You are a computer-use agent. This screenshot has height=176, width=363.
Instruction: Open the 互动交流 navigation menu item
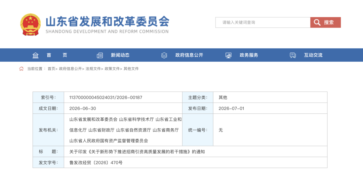(x=313, y=55)
